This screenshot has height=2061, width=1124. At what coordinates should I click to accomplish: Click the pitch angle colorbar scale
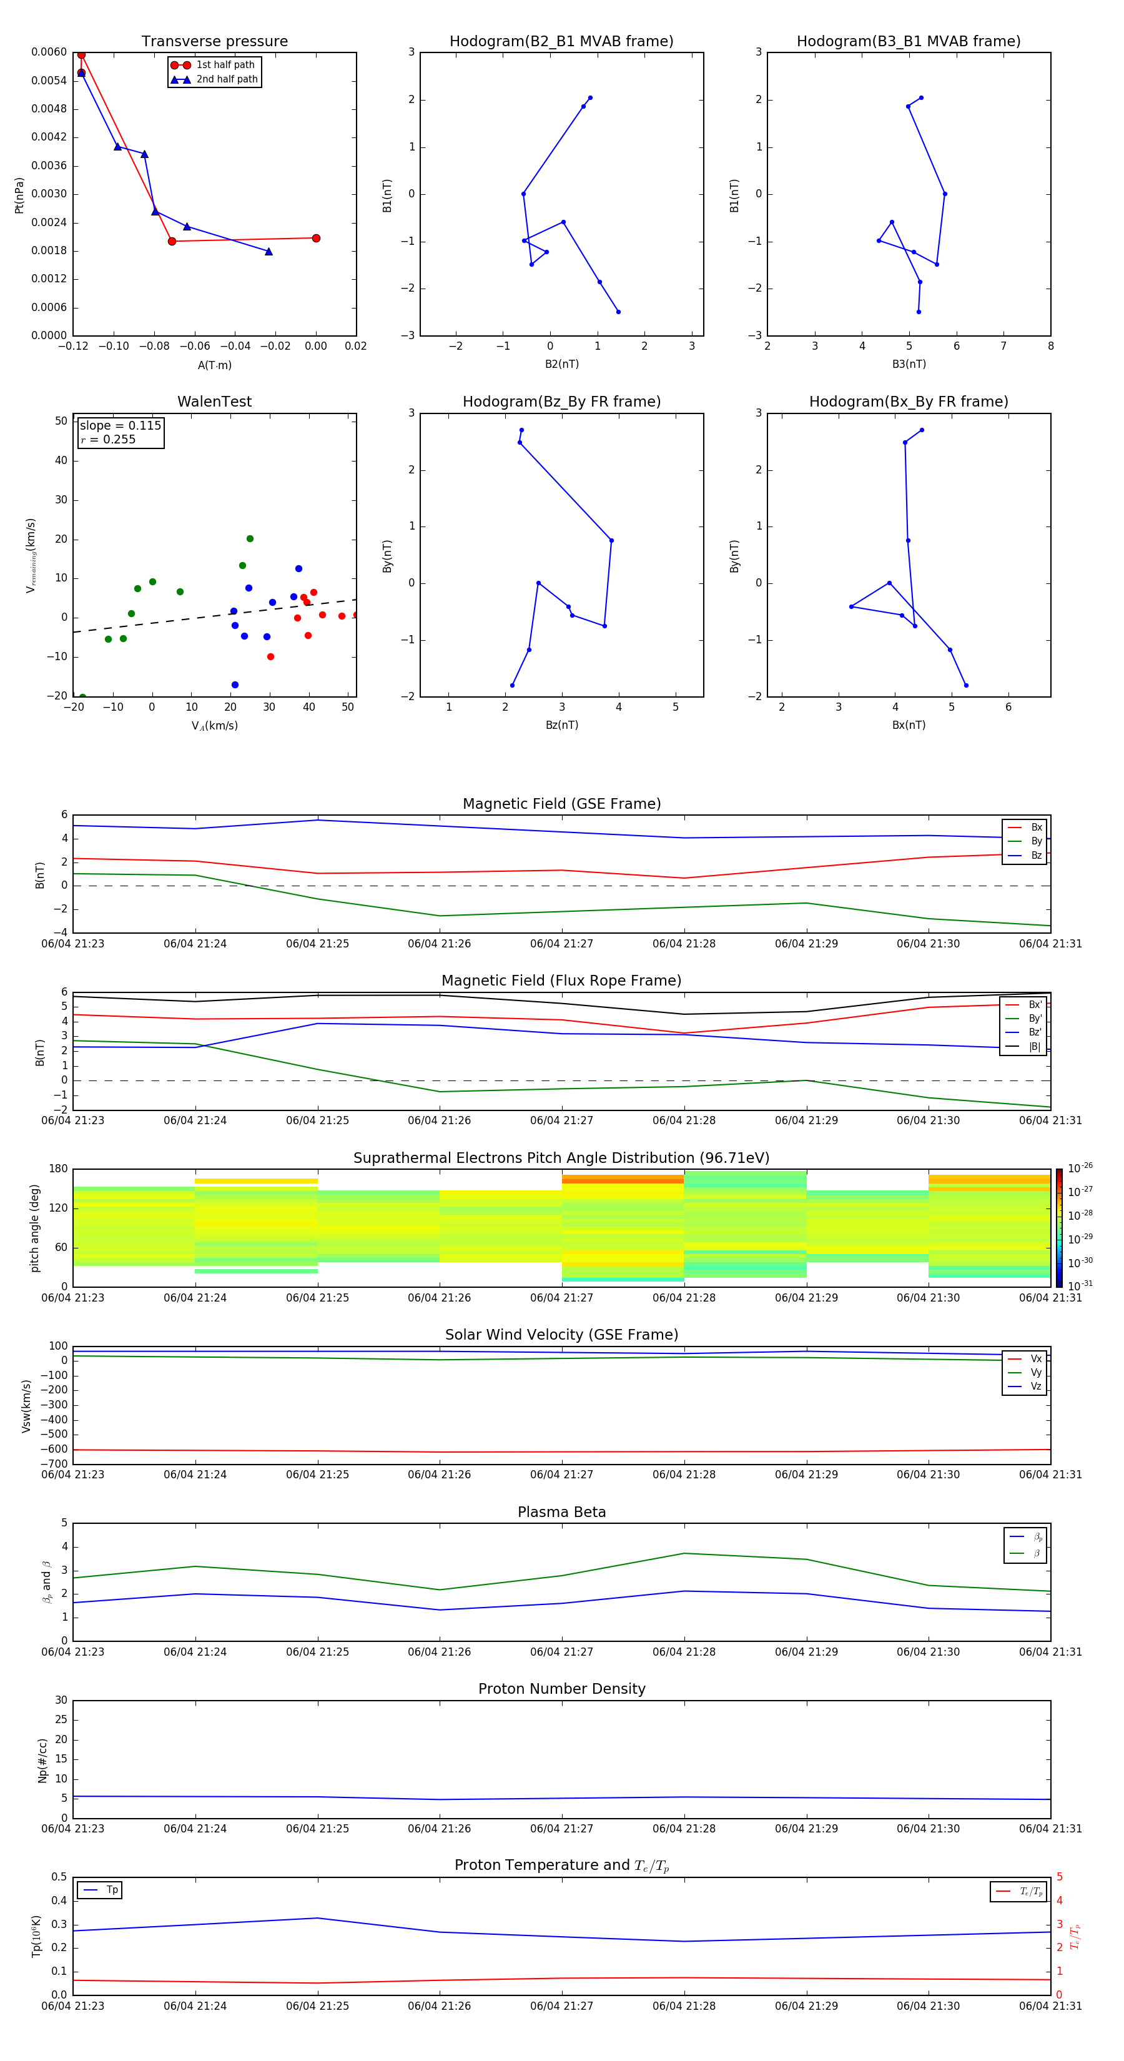1058,1228
